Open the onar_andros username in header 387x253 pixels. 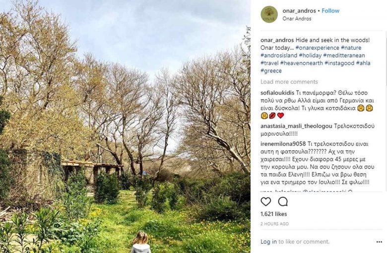coord(299,10)
